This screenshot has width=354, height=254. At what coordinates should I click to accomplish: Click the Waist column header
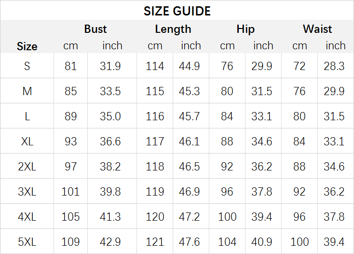(317, 29)
